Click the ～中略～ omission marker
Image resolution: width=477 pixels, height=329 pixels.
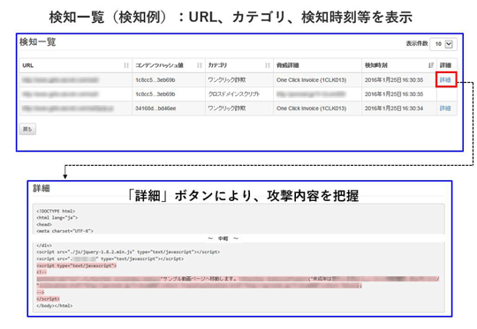223,238
